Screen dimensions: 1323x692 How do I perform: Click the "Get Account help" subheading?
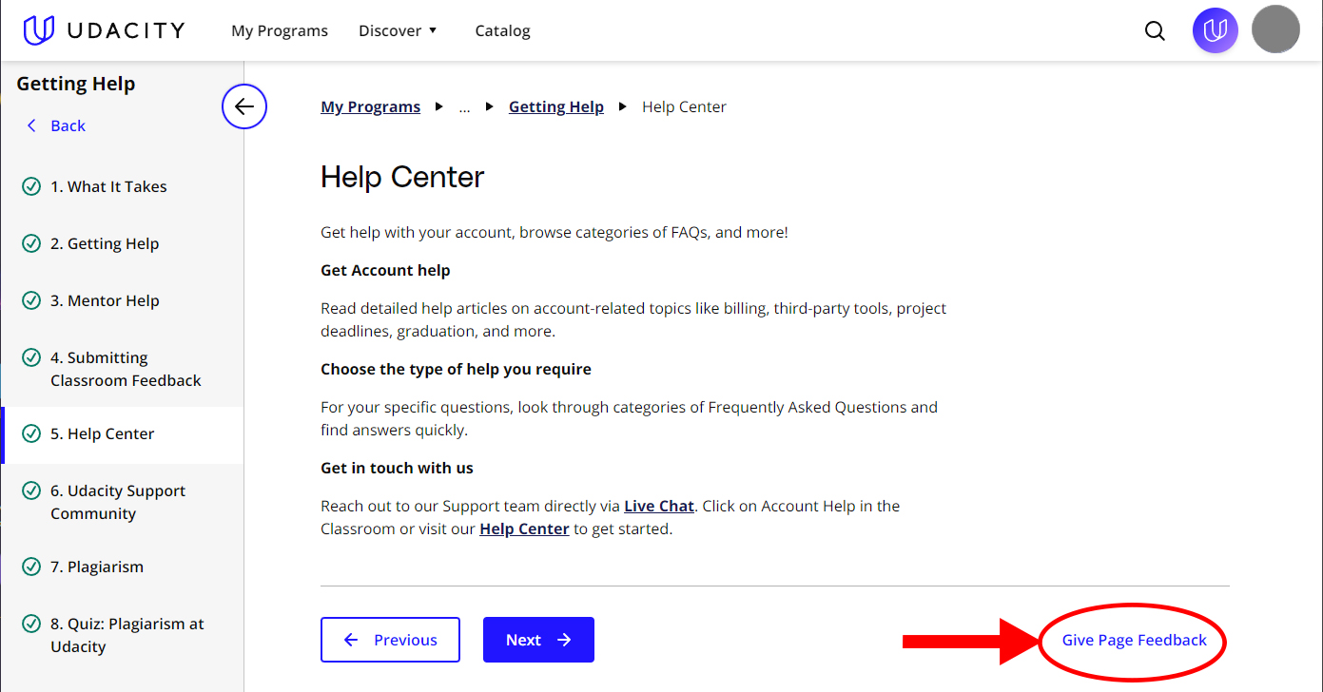pyautogui.click(x=385, y=270)
